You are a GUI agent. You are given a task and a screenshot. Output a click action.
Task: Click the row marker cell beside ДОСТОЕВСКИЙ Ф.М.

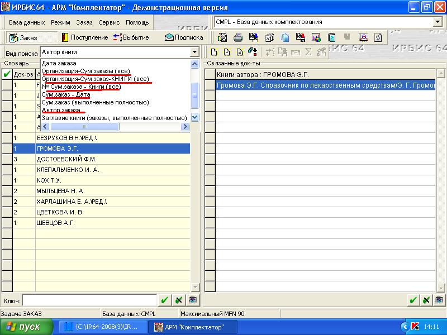7,159
